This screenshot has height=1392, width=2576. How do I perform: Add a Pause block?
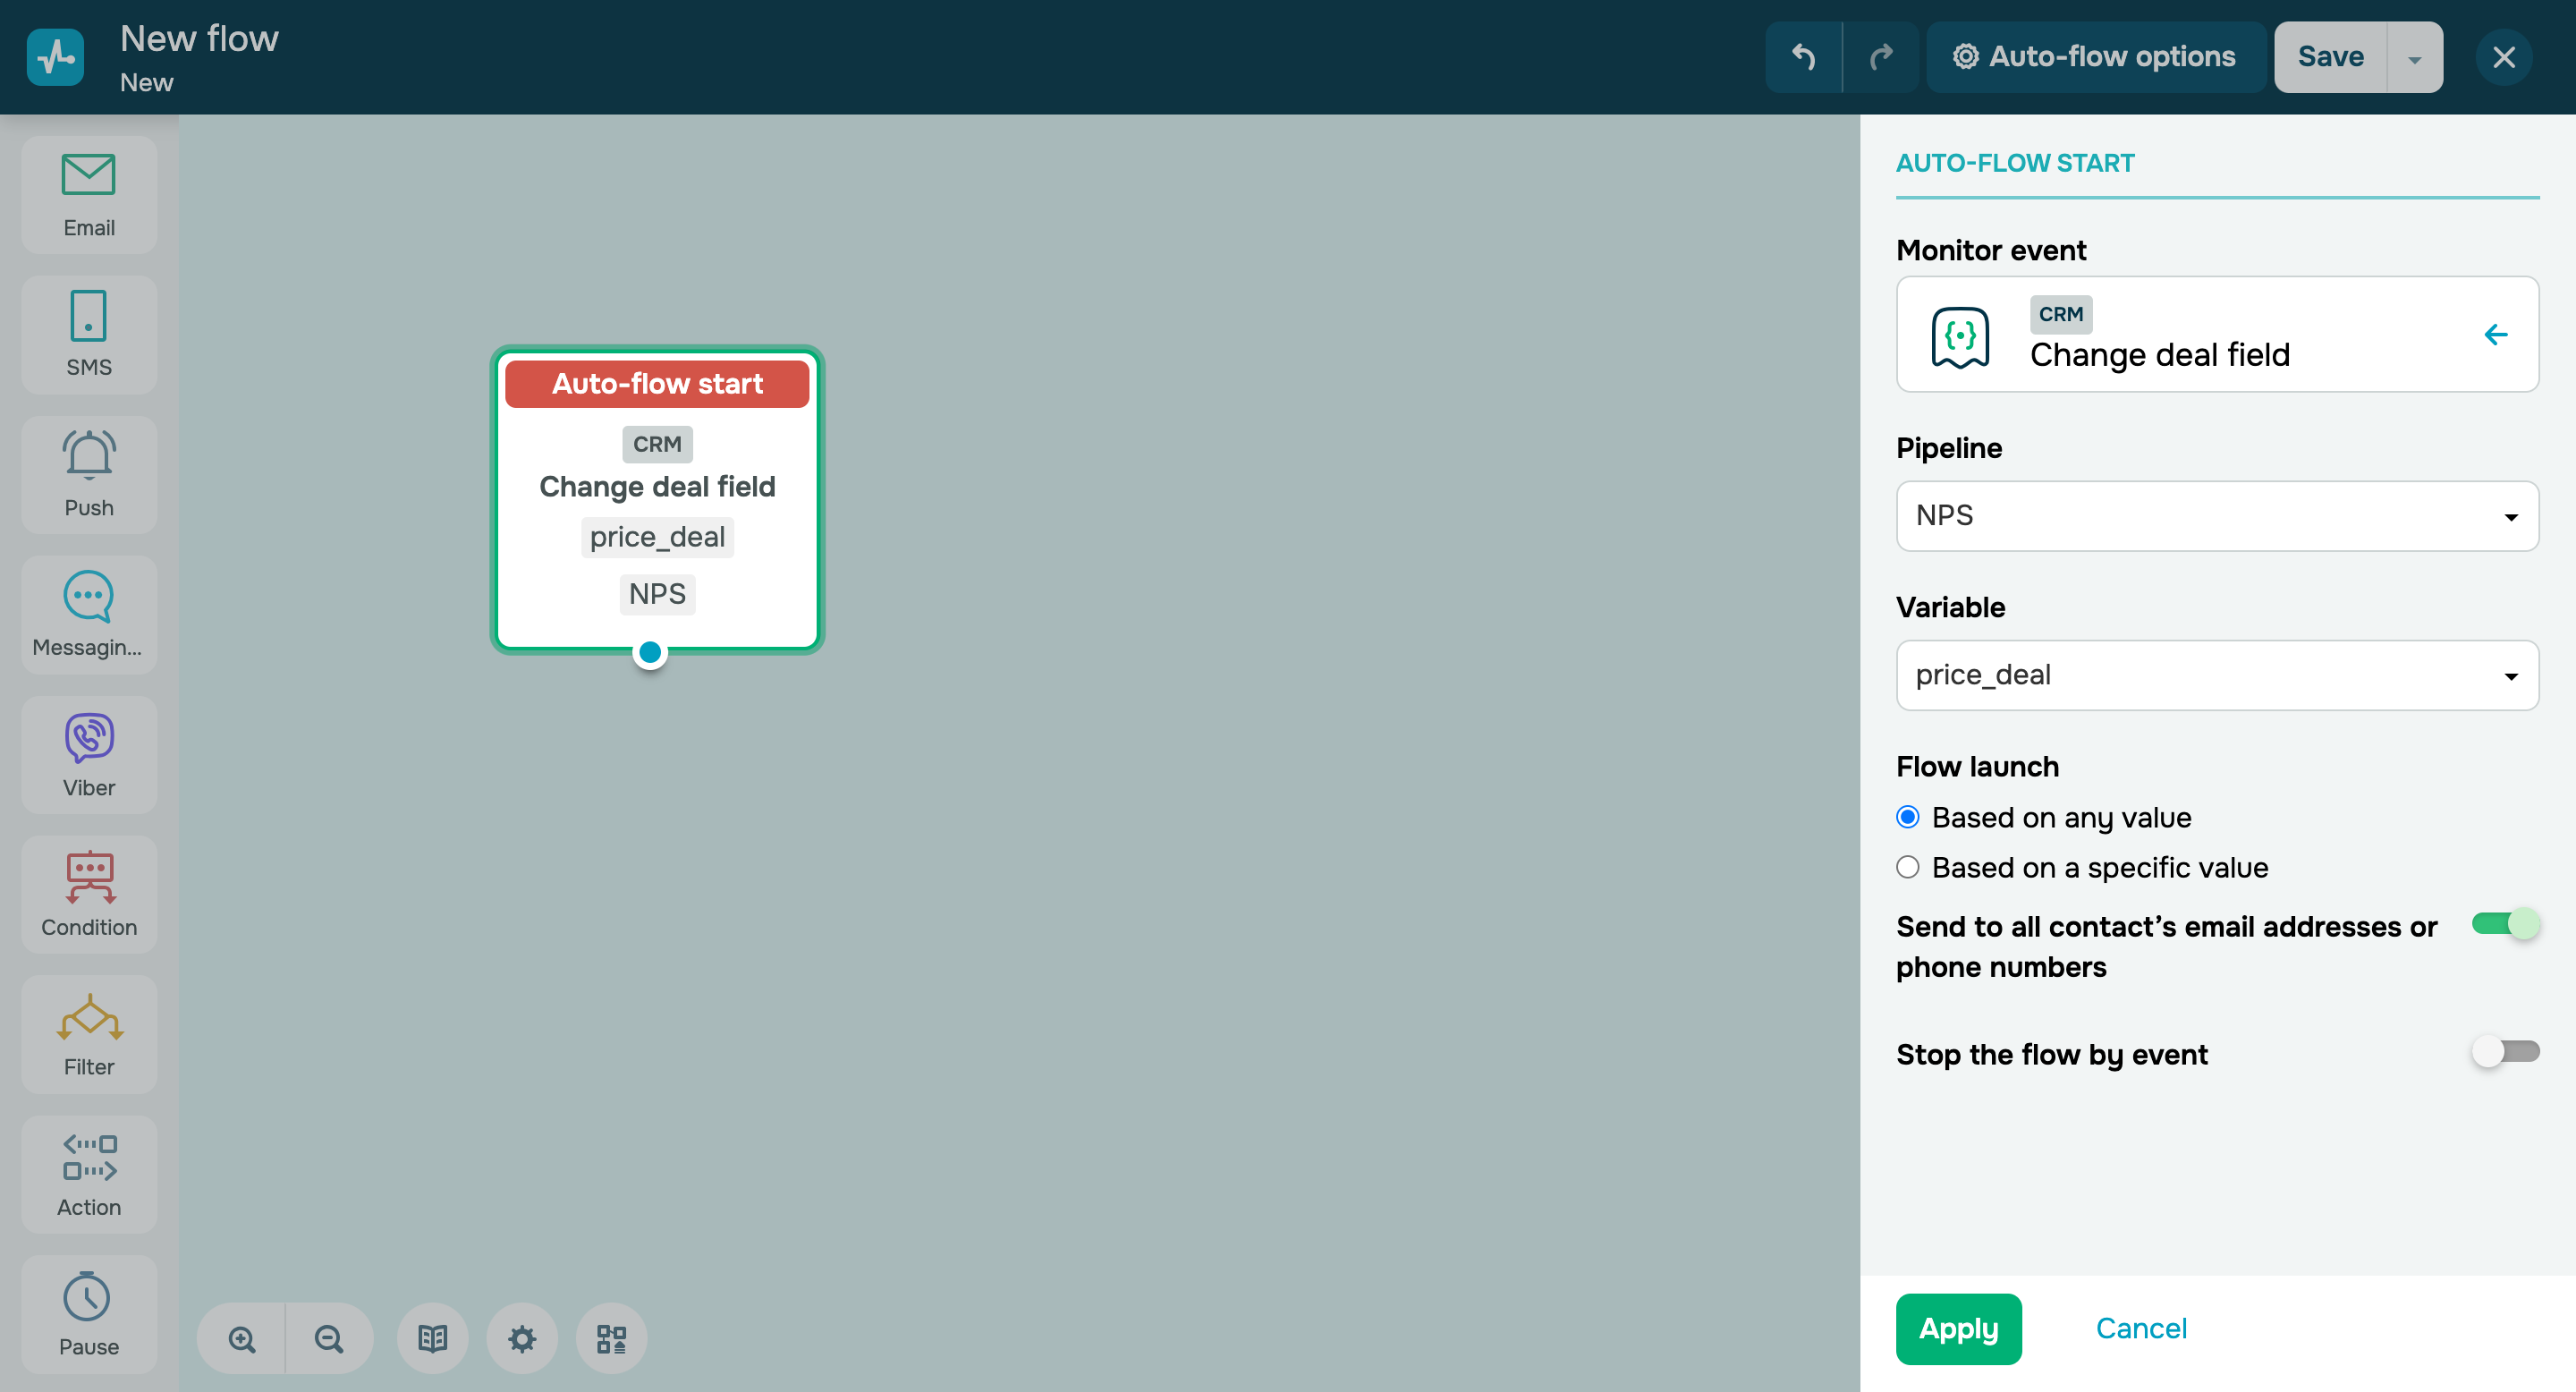(88, 1313)
